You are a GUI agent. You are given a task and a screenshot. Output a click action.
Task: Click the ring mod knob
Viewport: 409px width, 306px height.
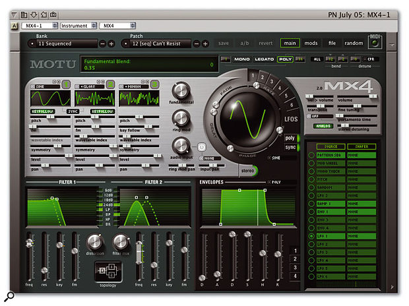[181, 118]
